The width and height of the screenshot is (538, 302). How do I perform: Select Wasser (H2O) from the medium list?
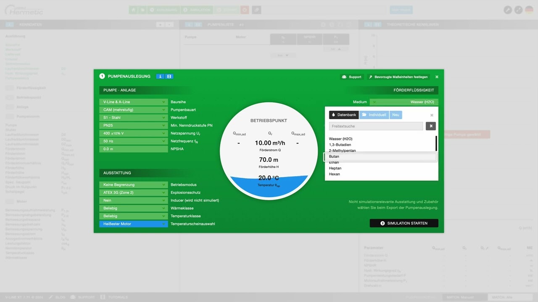coord(341,139)
